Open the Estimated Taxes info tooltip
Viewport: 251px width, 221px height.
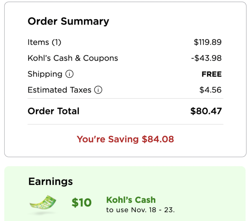click(x=98, y=90)
